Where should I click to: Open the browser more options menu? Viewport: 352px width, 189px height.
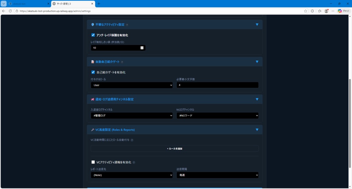[x=333, y=11]
